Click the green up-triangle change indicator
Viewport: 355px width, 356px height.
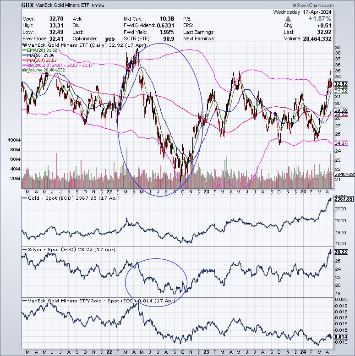point(288,19)
